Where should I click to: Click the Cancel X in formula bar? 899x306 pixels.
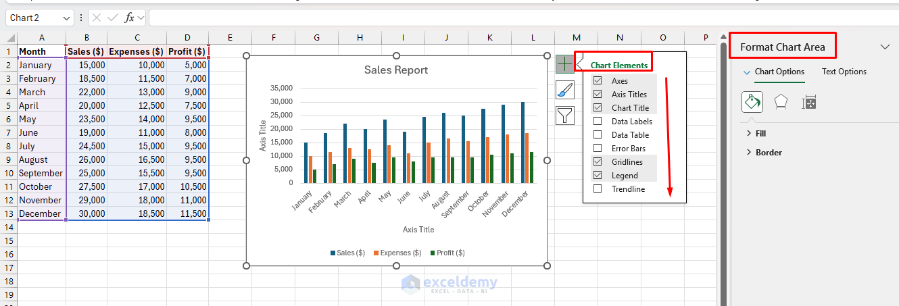point(97,18)
